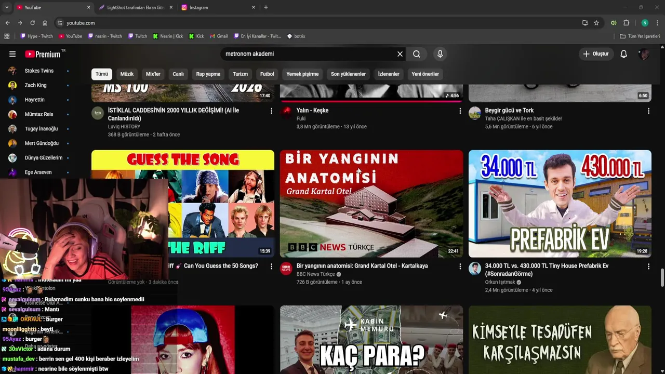Open Stokes Twins subscription in sidebar
The width and height of the screenshot is (665, 374).
click(x=39, y=71)
